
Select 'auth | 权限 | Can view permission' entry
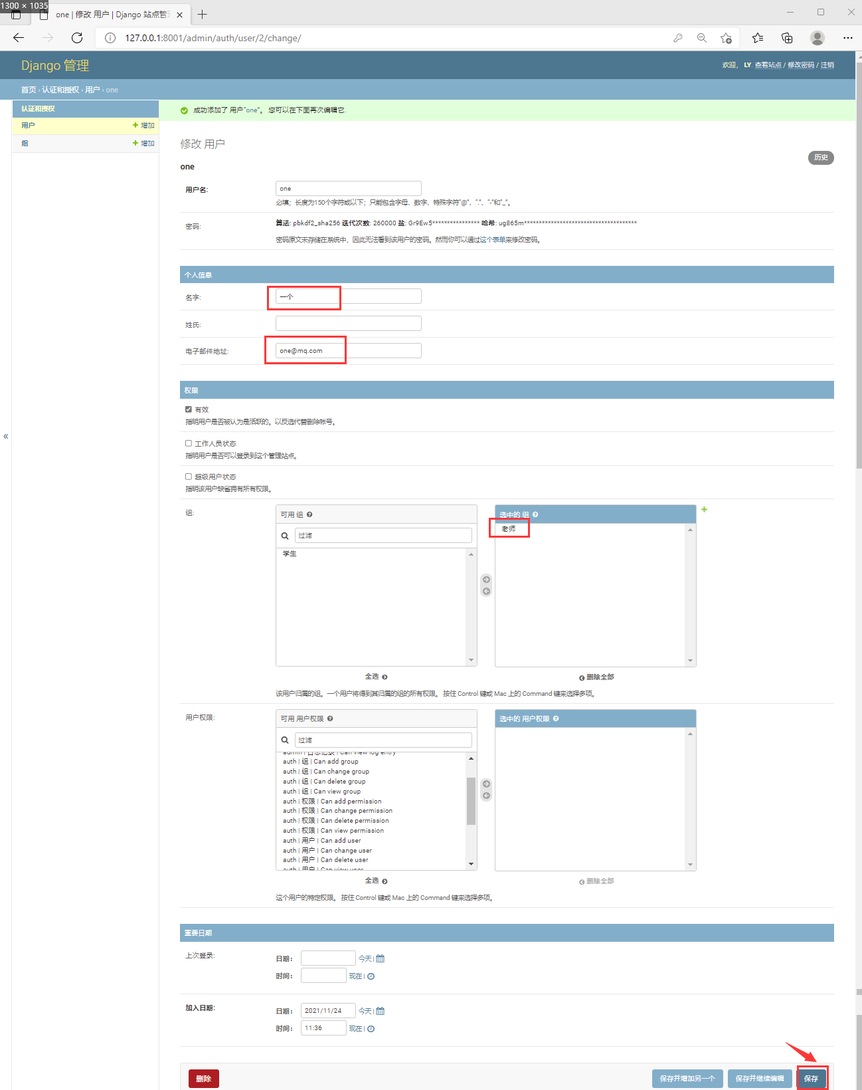[333, 831]
